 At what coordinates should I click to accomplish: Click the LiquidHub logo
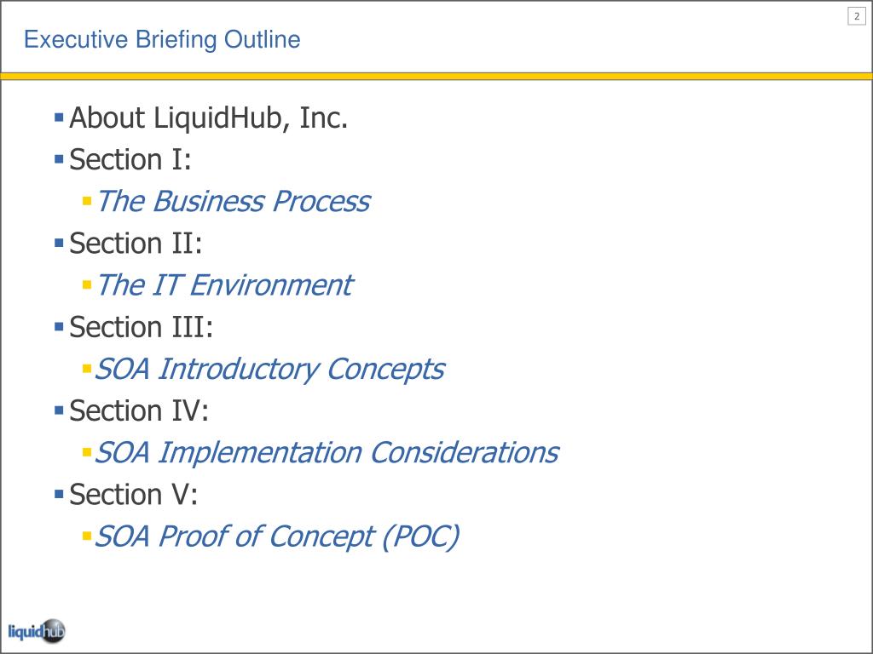37,631
